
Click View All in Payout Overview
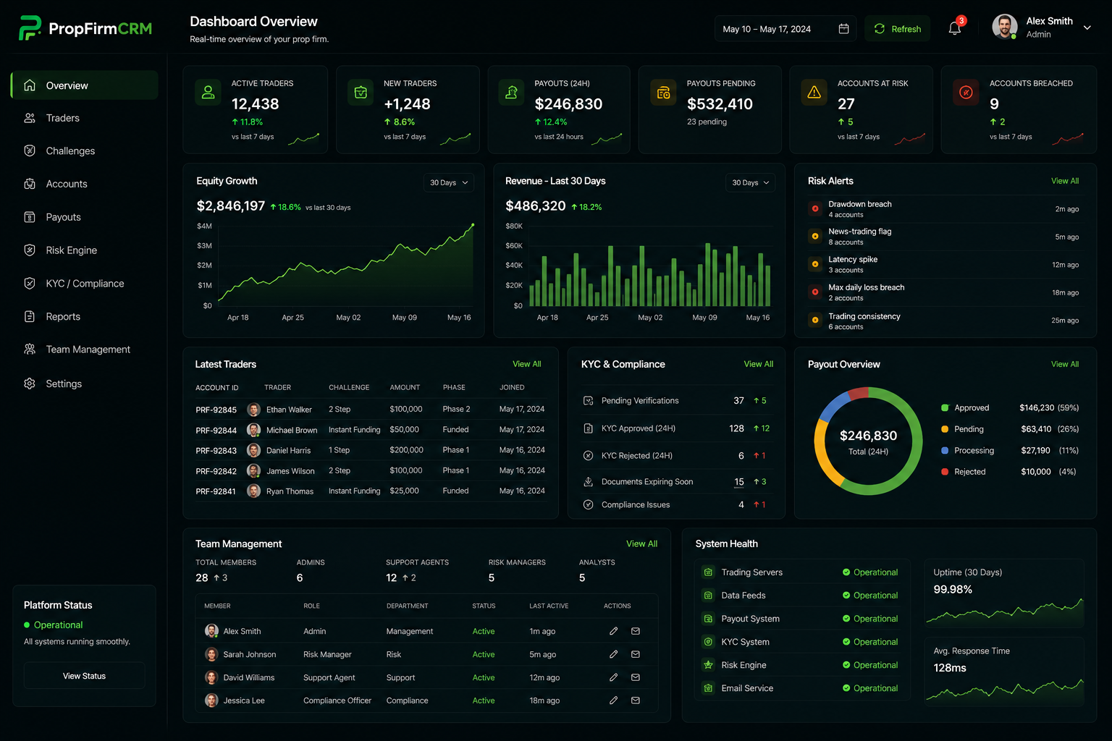click(1065, 364)
